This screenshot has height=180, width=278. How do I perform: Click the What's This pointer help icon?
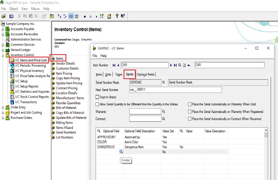click(123, 16)
